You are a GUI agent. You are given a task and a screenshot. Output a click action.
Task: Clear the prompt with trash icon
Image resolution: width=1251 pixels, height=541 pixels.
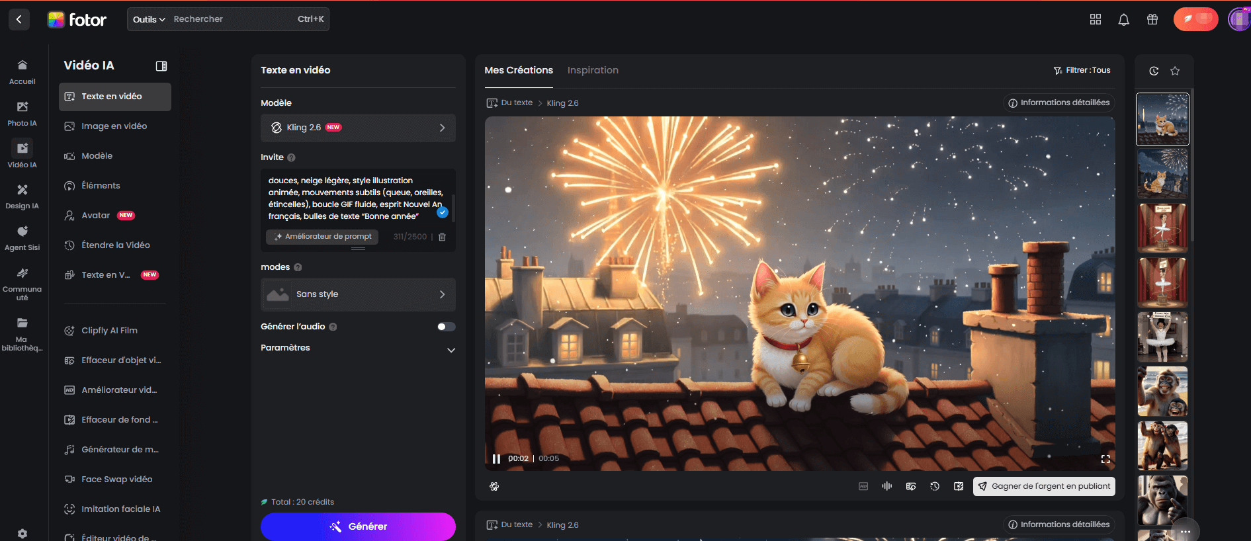[442, 237]
